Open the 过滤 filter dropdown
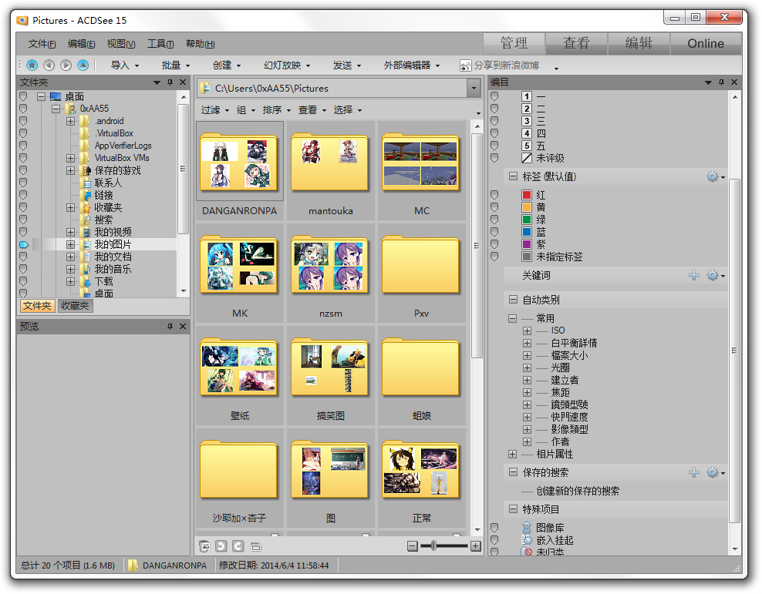The width and height of the screenshot is (762, 594). tap(215, 110)
